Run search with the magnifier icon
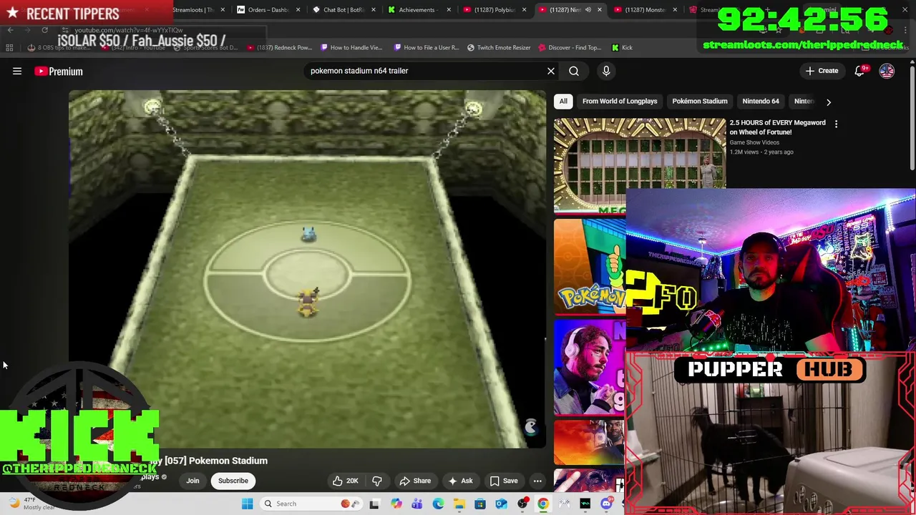 (x=574, y=71)
